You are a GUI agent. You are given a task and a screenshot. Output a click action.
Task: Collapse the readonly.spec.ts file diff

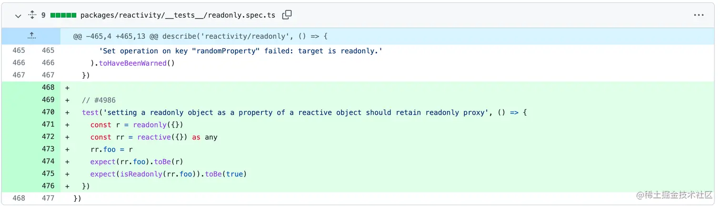click(18, 16)
